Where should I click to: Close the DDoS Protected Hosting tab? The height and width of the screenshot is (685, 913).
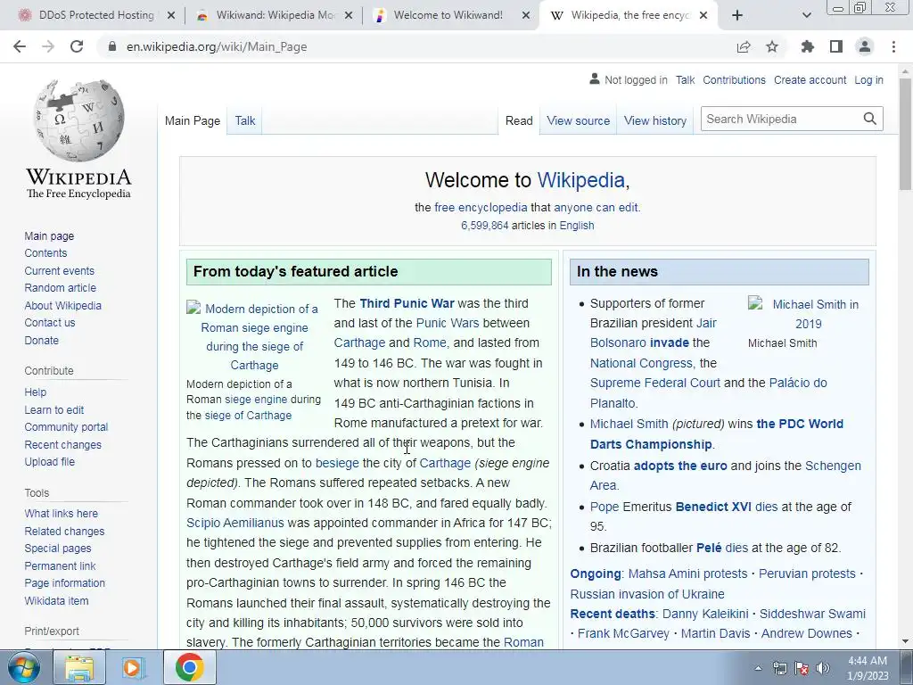point(171,15)
